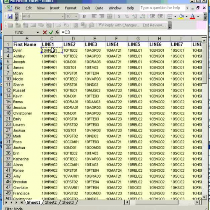
Task: Click the Increase Decimal icon
Action: click(x=135, y=16)
